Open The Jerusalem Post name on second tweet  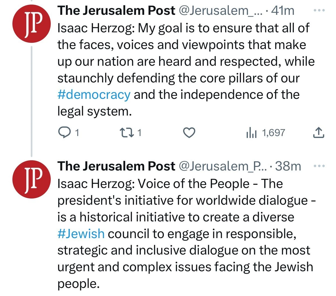[x=116, y=166]
